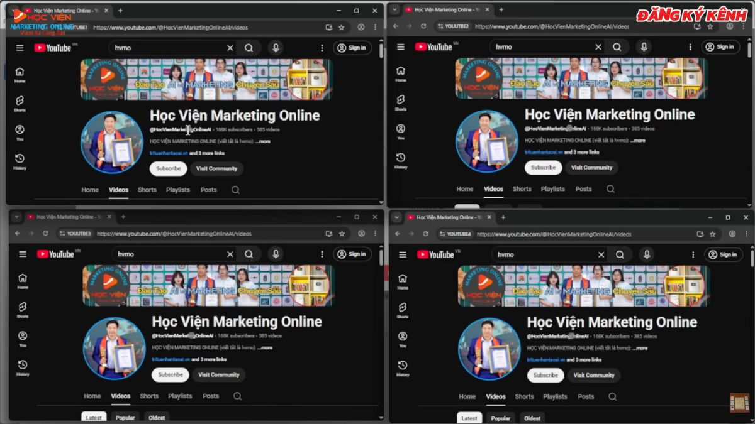Image resolution: width=755 pixels, height=424 pixels.
Task: Start a channel search using the magnifier icon
Action: point(250,47)
